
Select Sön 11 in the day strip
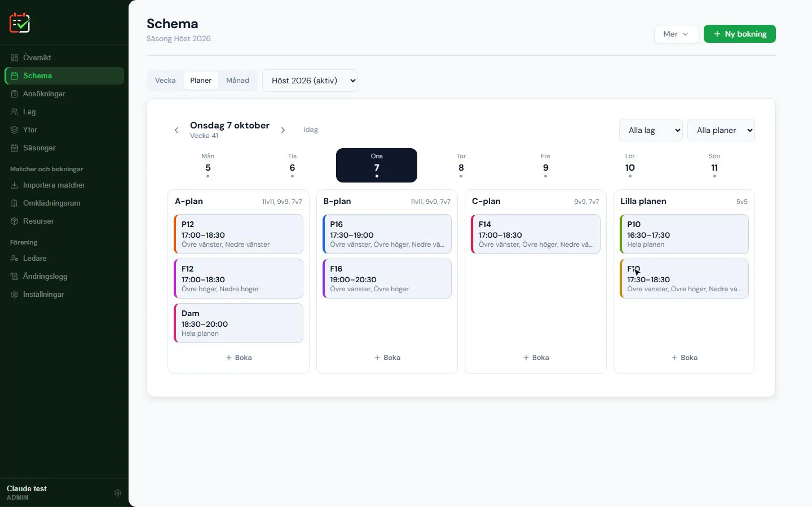point(714,165)
